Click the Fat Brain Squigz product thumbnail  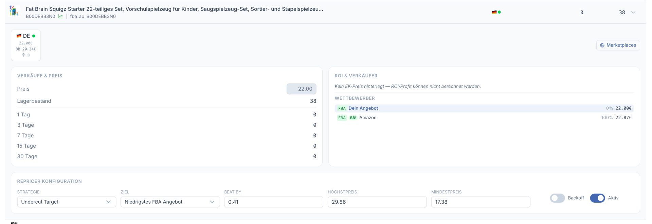(x=14, y=11)
